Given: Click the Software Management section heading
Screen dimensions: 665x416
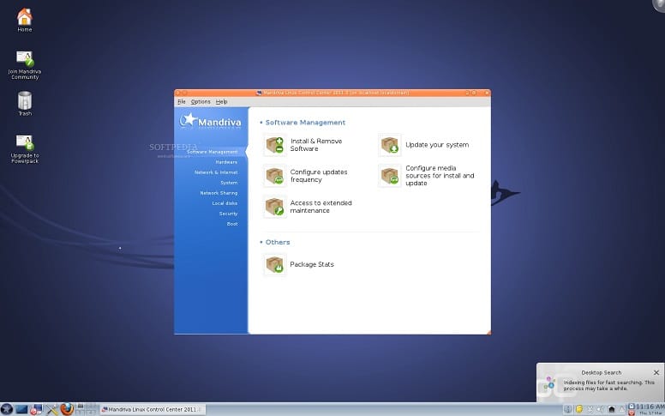Looking at the screenshot, I should tap(305, 123).
